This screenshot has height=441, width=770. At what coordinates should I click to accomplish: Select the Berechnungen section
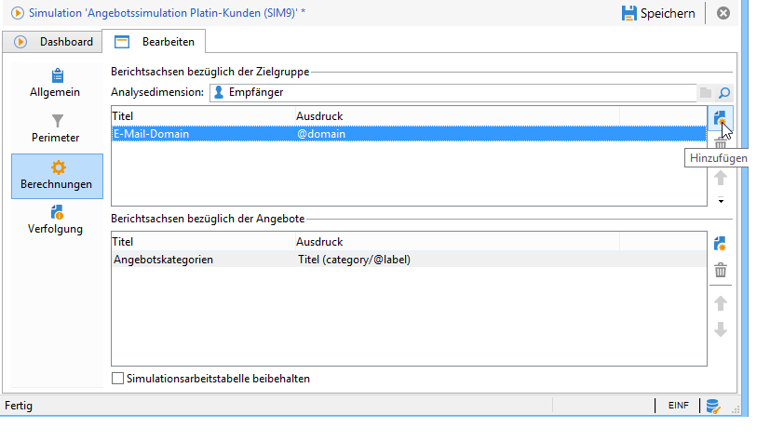[x=57, y=175]
